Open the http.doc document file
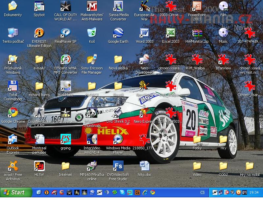The image size is (263, 200). (144, 166)
